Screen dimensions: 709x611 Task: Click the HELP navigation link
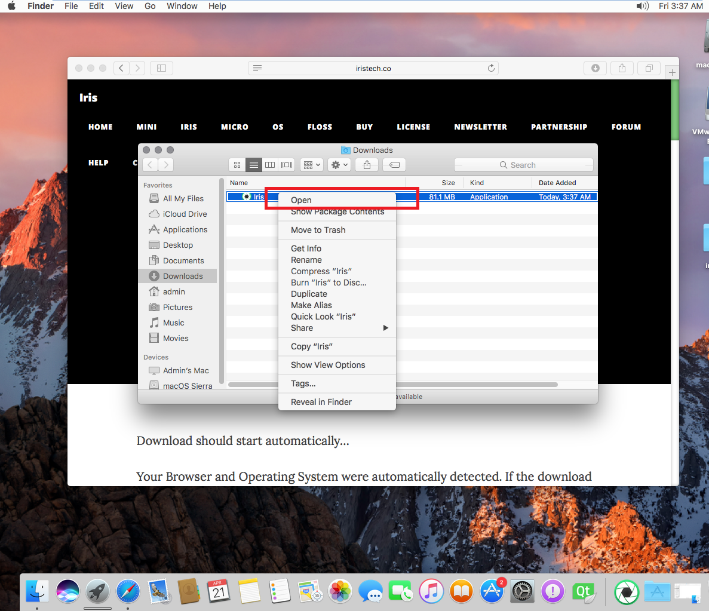(x=99, y=163)
